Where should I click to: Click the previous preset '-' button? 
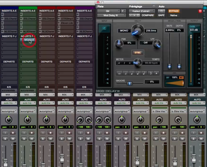(x=131, y=15)
